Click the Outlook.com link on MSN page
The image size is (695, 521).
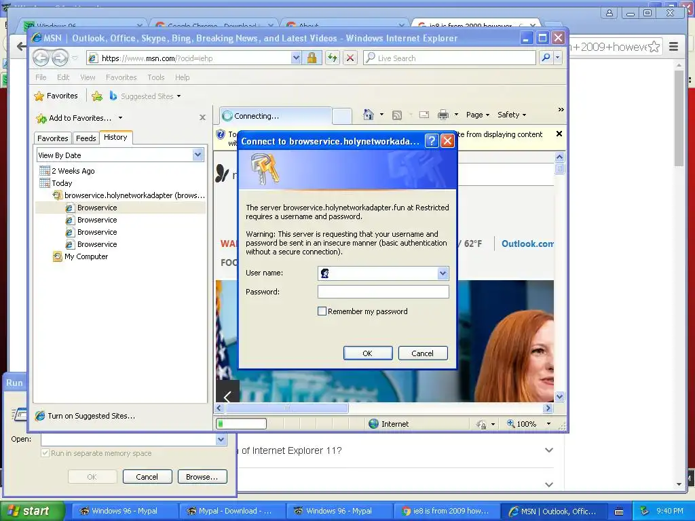coord(527,244)
